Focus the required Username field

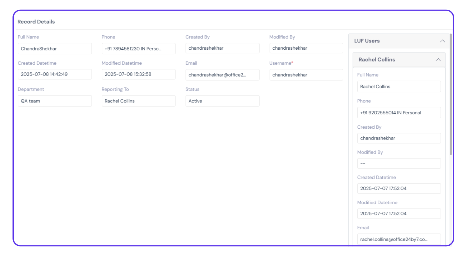[306, 75]
